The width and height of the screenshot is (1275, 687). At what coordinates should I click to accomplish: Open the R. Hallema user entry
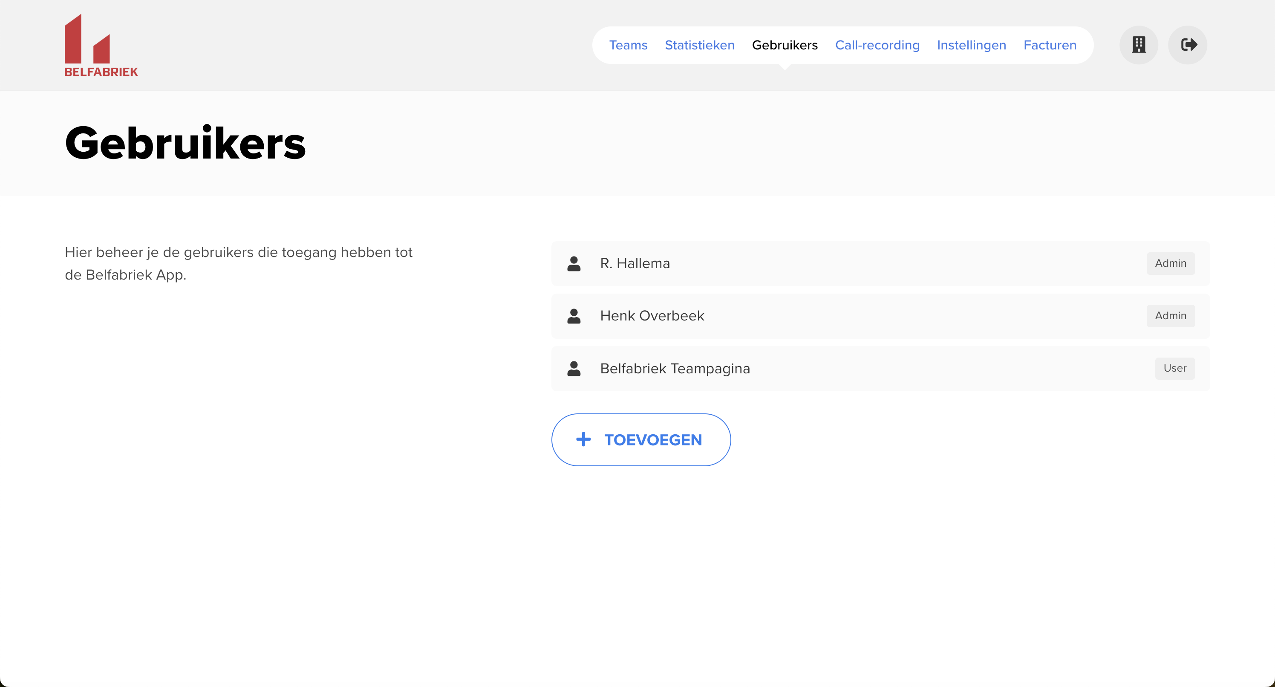[x=635, y=263]
